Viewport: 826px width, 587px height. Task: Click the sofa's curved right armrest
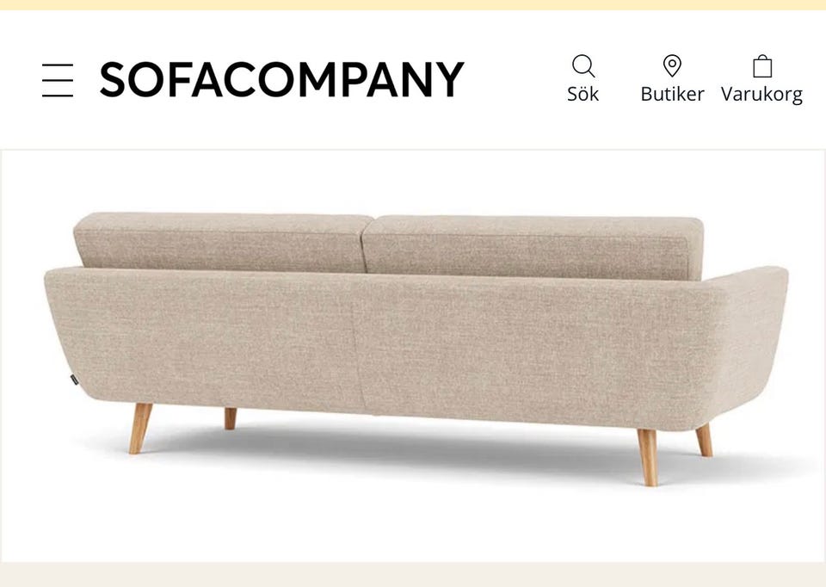[x=749, y=348]
